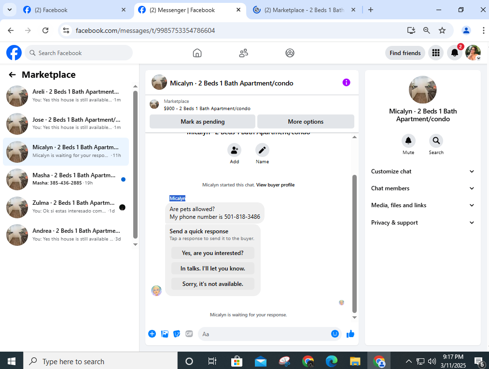Open the install app icon in address bar
The image size is (489, 369).
coord(411,30)
